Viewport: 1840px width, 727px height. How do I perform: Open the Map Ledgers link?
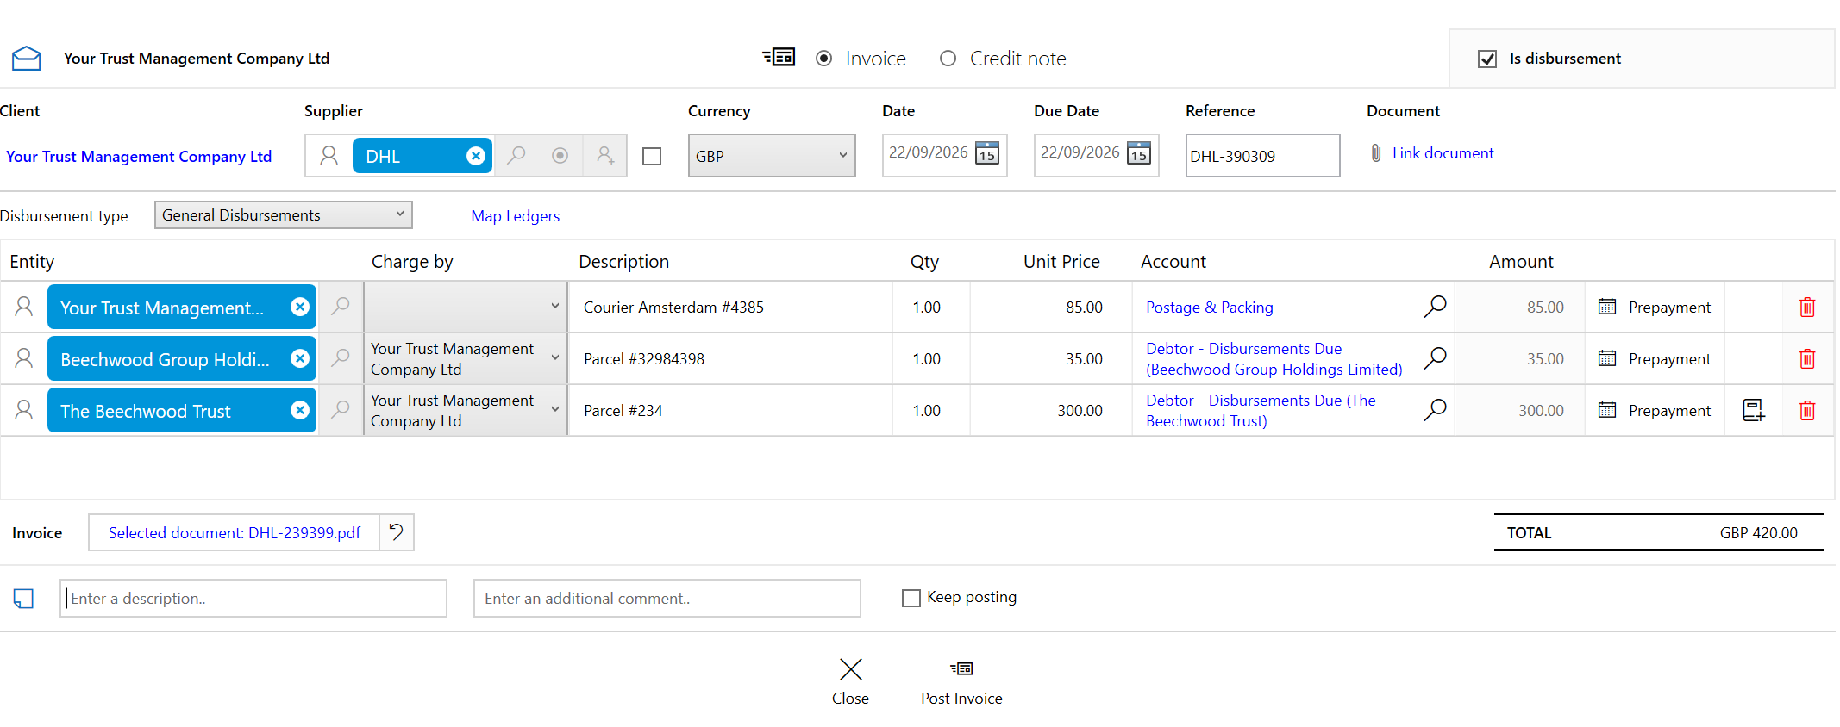click(515, 216)
